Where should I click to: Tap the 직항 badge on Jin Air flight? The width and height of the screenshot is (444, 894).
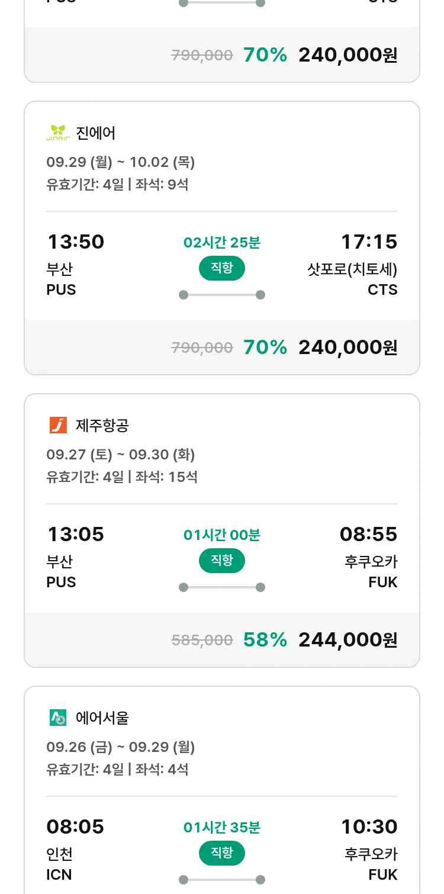pyautogui.click(x=222, y=268)
